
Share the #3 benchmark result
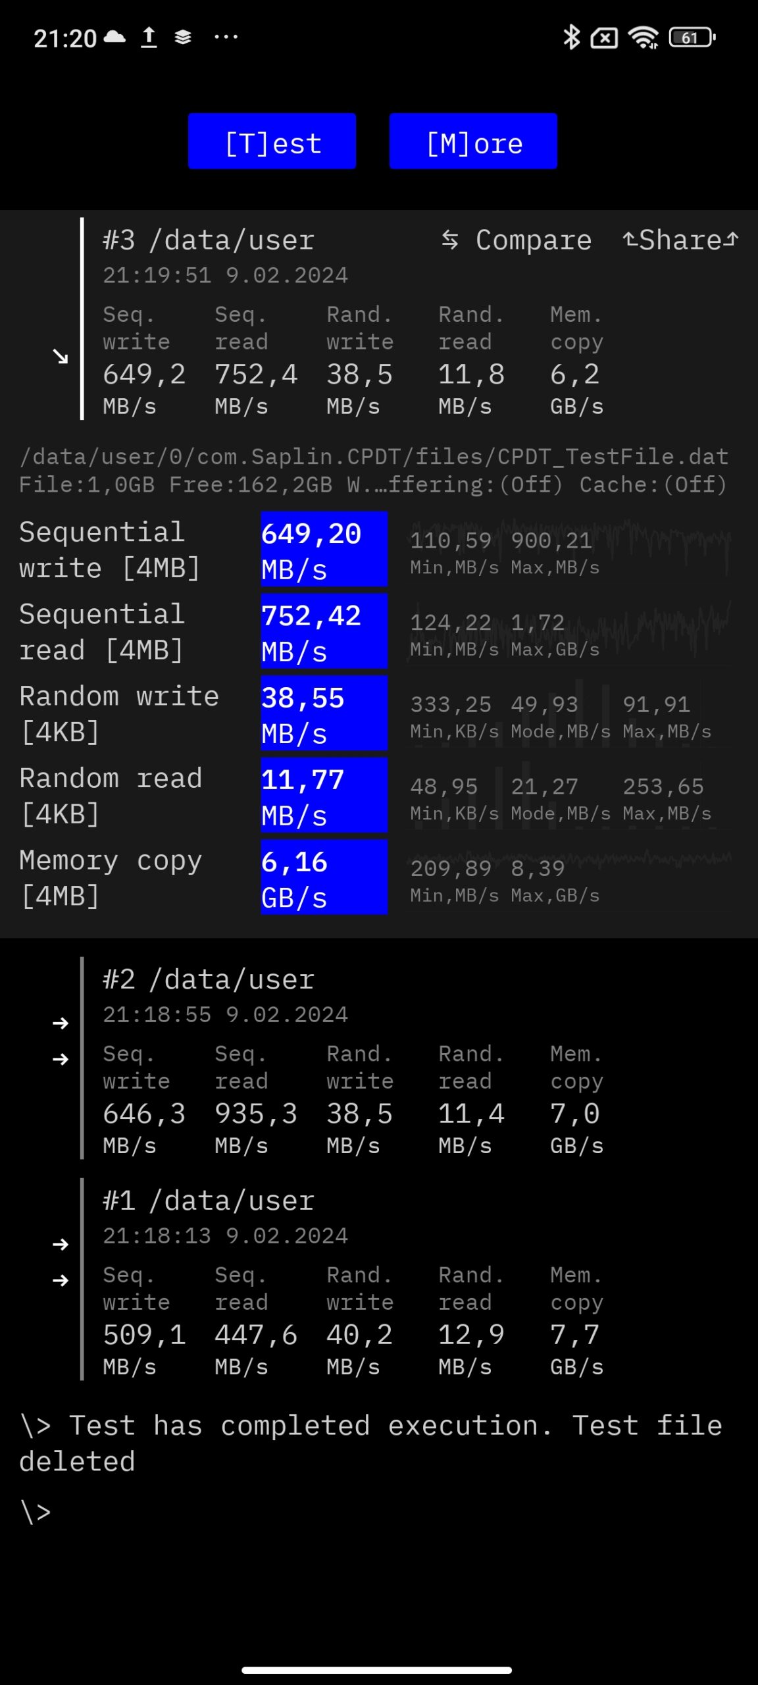coord(680,240)
